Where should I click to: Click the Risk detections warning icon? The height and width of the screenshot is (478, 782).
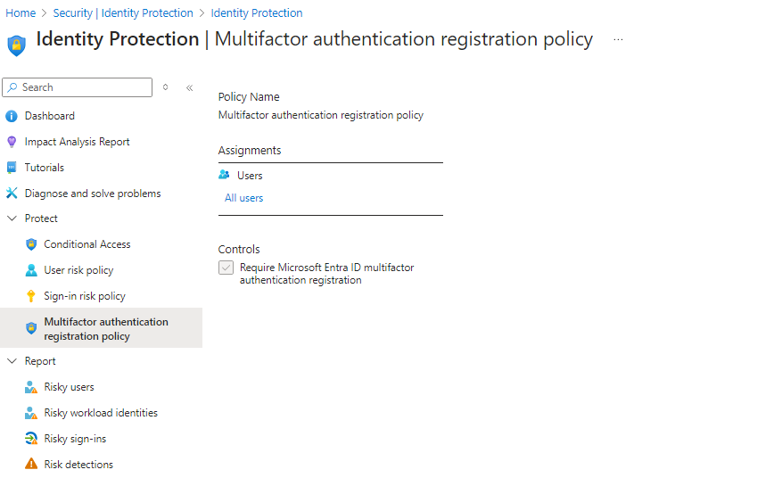click(x=31, y=464)
